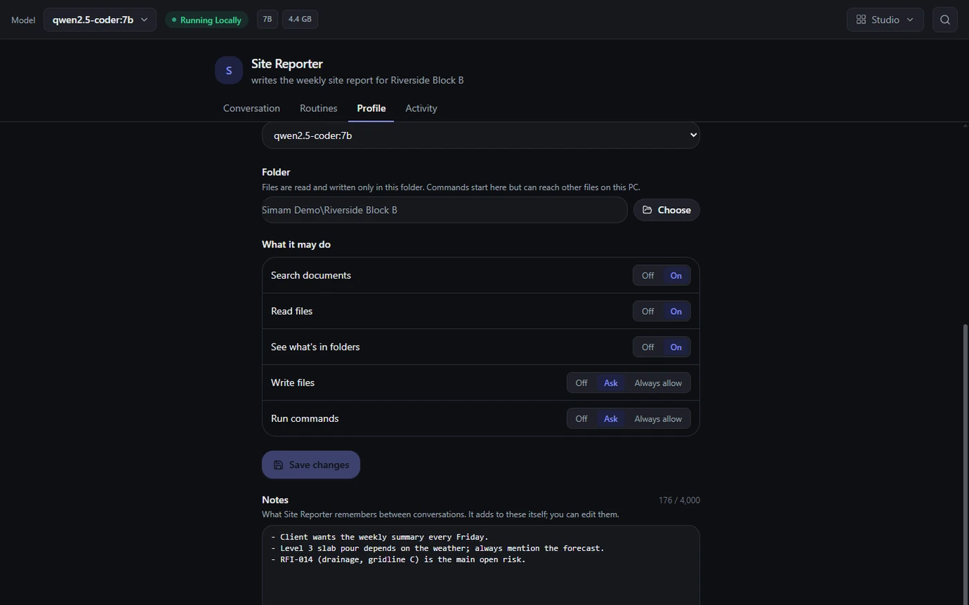Enable See what's in folders
This screenshot has height=605, width=969.
676,347
